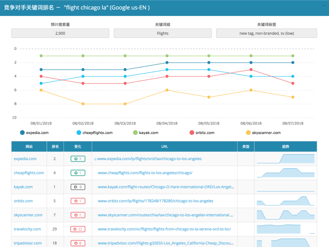Click the 排名 column header
The width and height of the screenshot is (329, 247).
(55, 147)
